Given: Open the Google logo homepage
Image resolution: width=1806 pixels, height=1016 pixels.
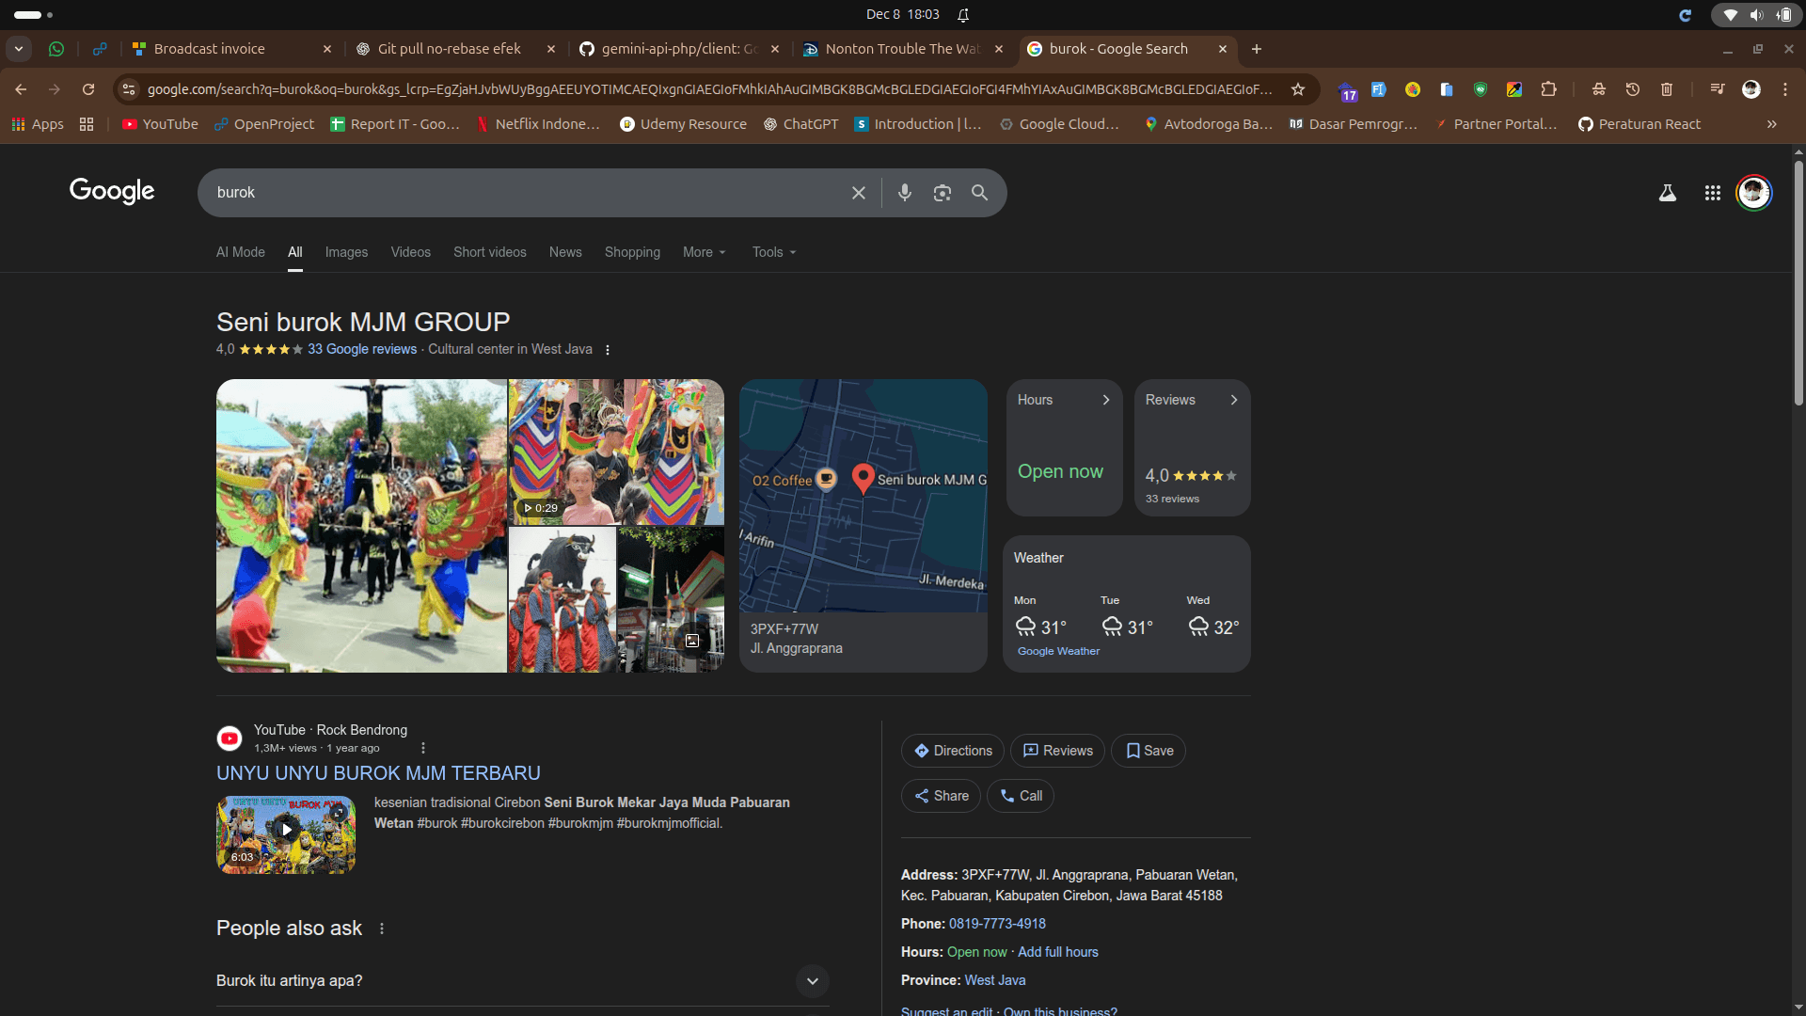Looking at the screenshot, I should pos(112,192).
